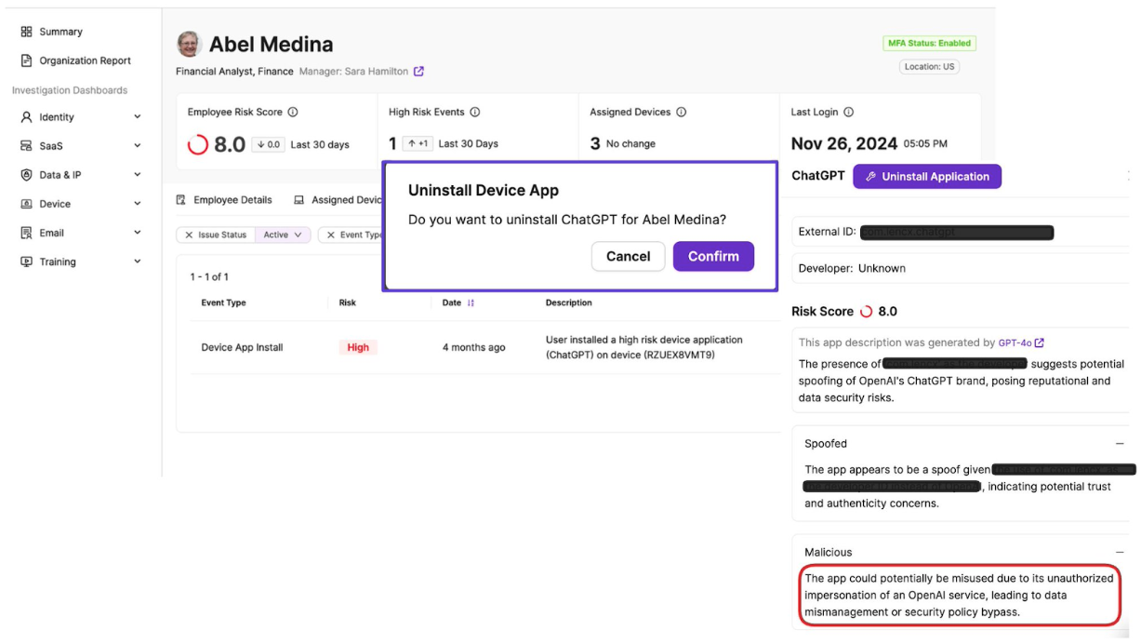Viewport: 1141px width, 644px height.
Task: Collapse the Malicious section
Action: pos(1120,552)
